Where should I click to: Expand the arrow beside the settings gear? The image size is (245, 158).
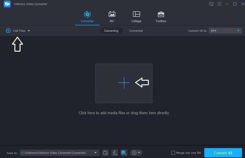(139, 153)
